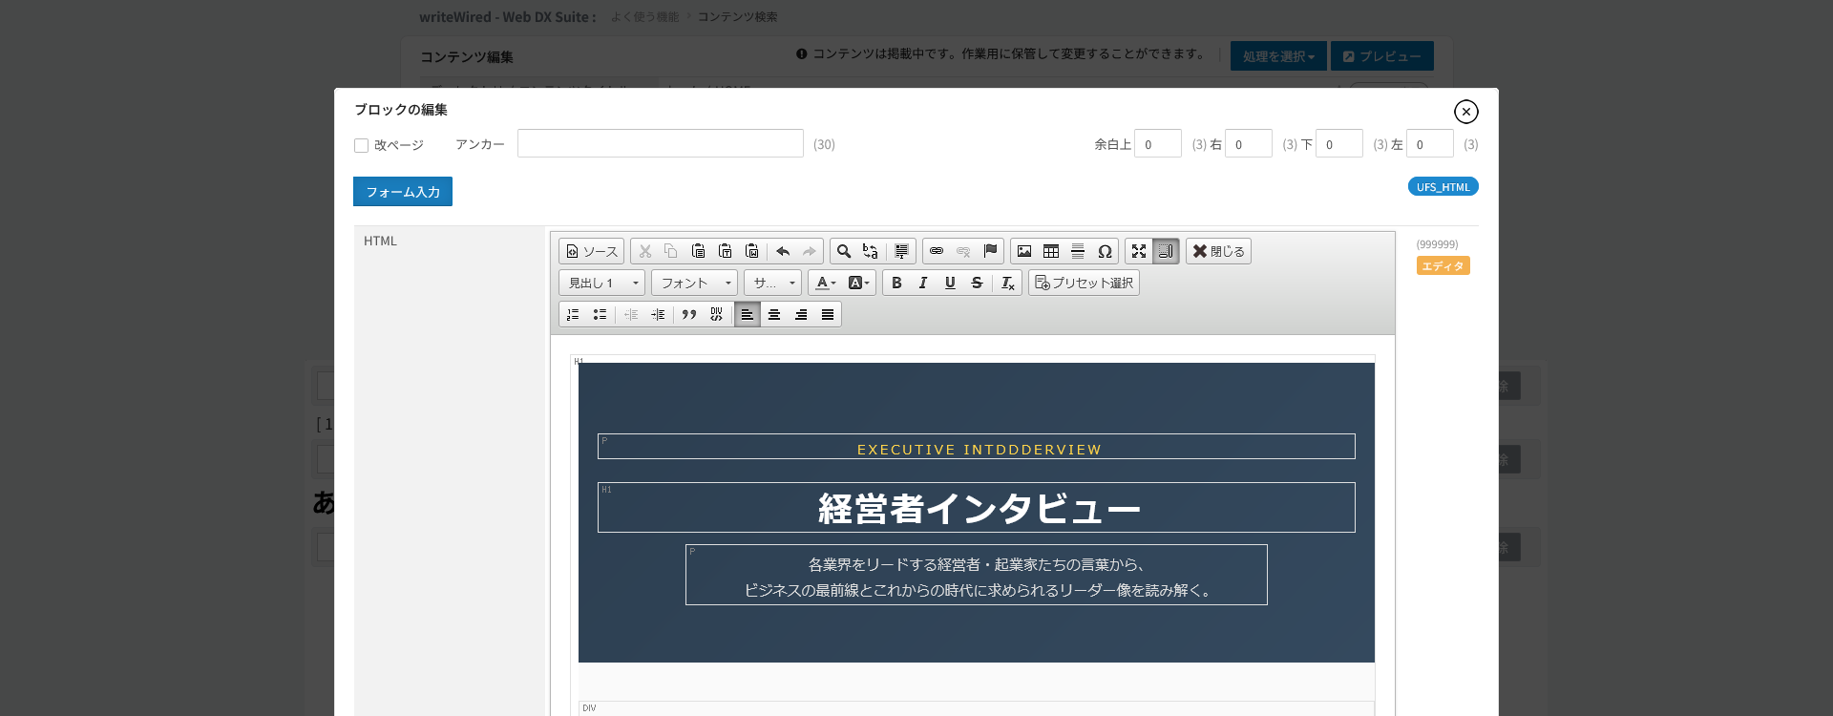1833x716 pixels.
Task: Select align left
Action: tap(748, 314)
